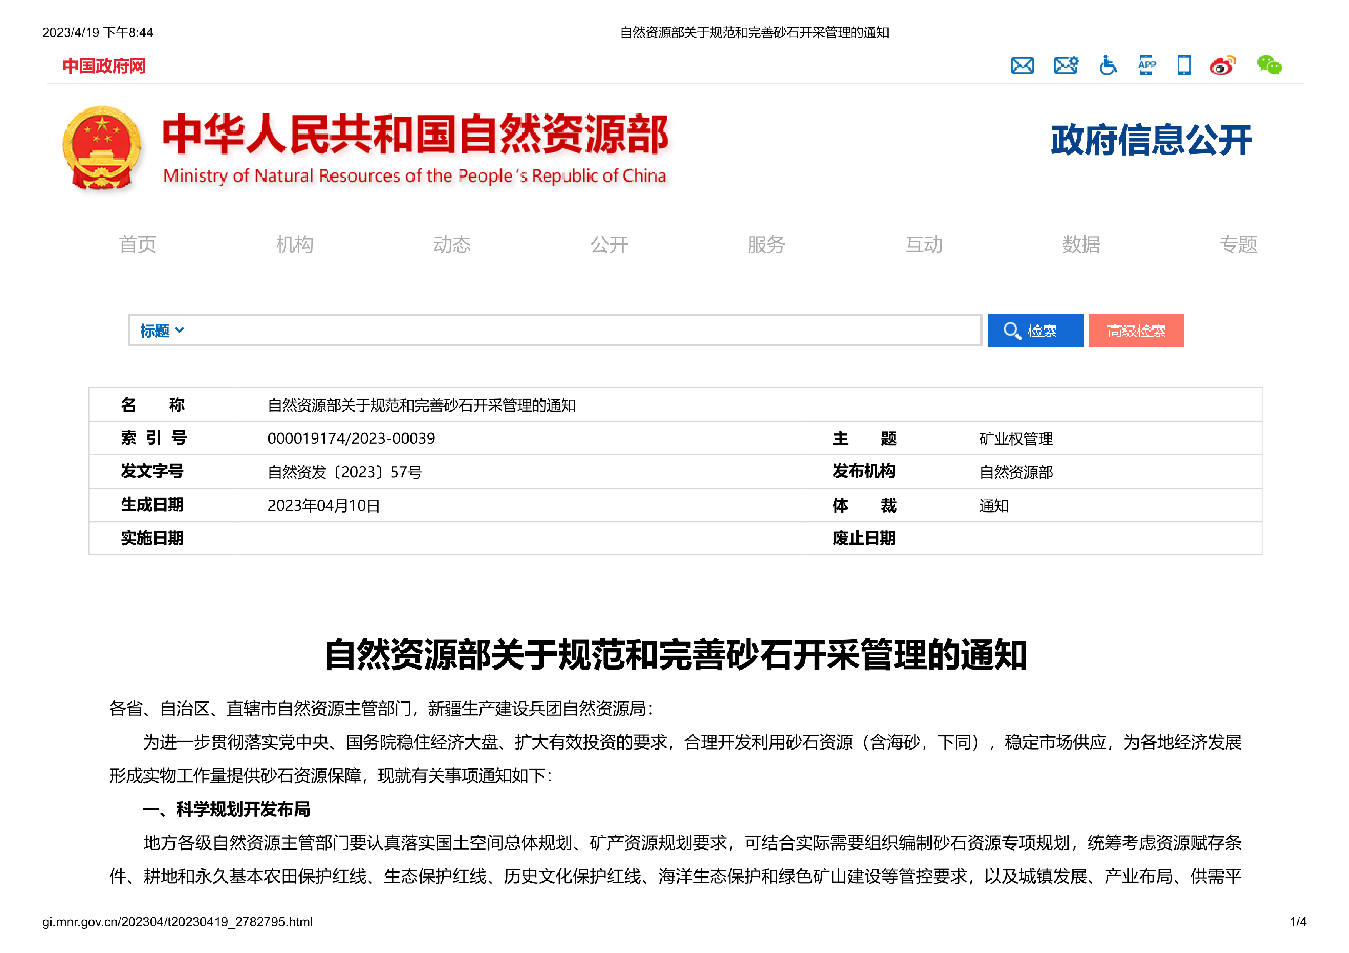
Task: Open the mail envelope icon
Action: tap(1022, 65)
